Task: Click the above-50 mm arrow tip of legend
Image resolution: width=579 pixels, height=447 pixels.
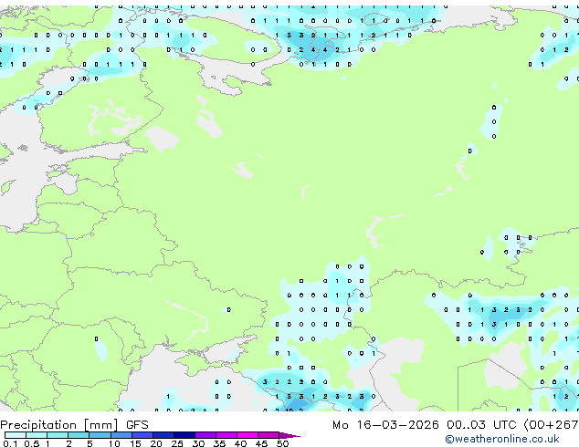Action: (x=289, y=435)
